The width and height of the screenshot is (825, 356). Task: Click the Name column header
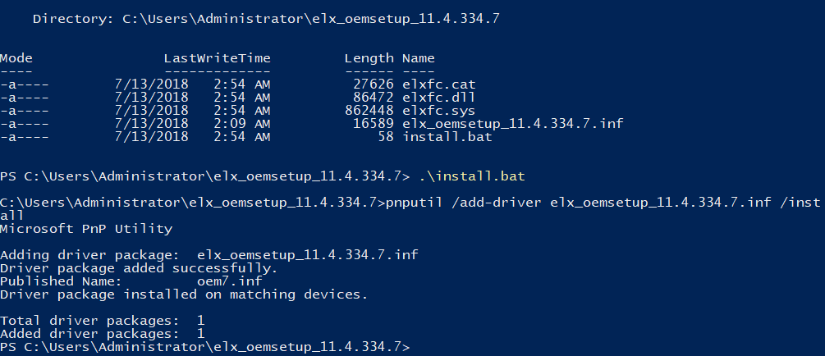point(418,58)
